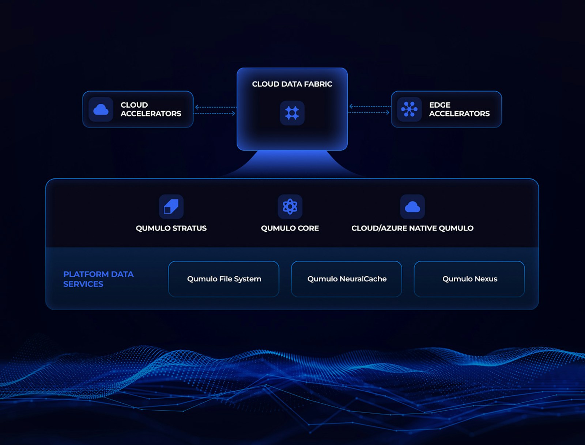Viewport: 585px width, 445px height.
Task: Click the Qumulo Core atom icon
Action: [290, 207]
